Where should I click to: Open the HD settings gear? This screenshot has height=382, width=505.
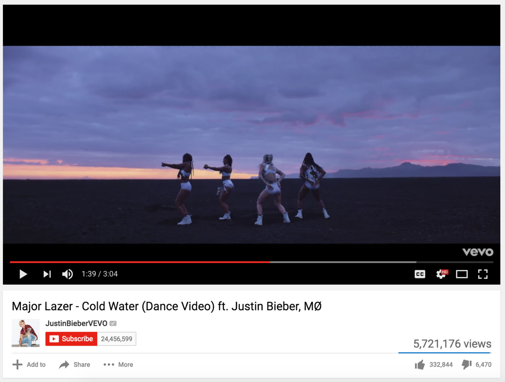(x=441, y=274)
